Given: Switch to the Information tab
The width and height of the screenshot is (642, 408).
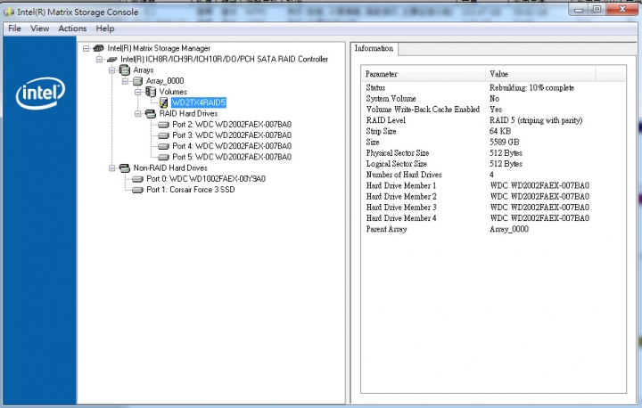Looking at the screenshot, I should (374, 48).
